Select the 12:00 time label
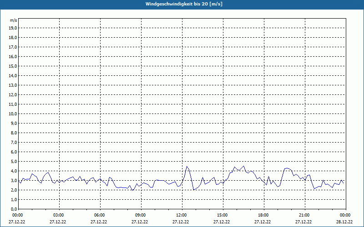Viewport: 364px width, 227px height. click(182, 215)
